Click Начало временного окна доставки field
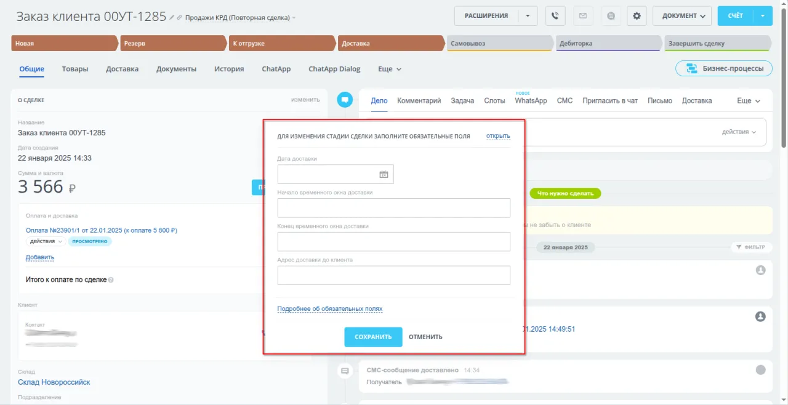 tap(394, 208)
